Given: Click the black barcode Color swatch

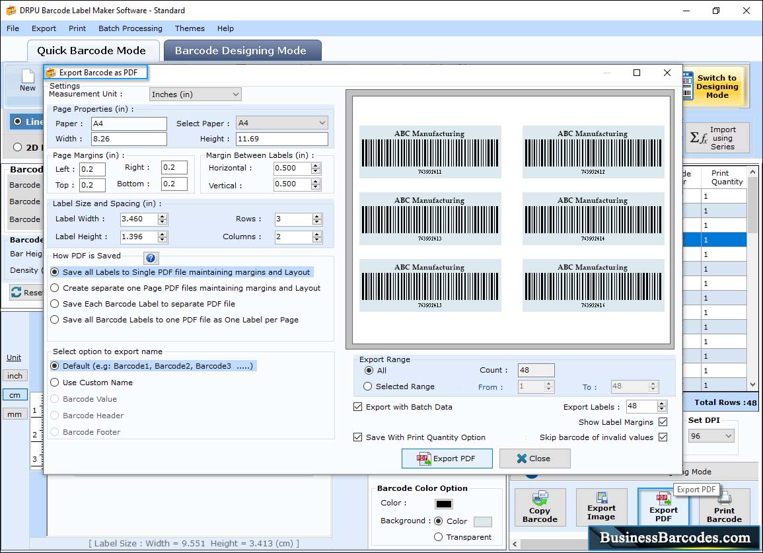Looking at the screenshot, I should tap(444, 504).
